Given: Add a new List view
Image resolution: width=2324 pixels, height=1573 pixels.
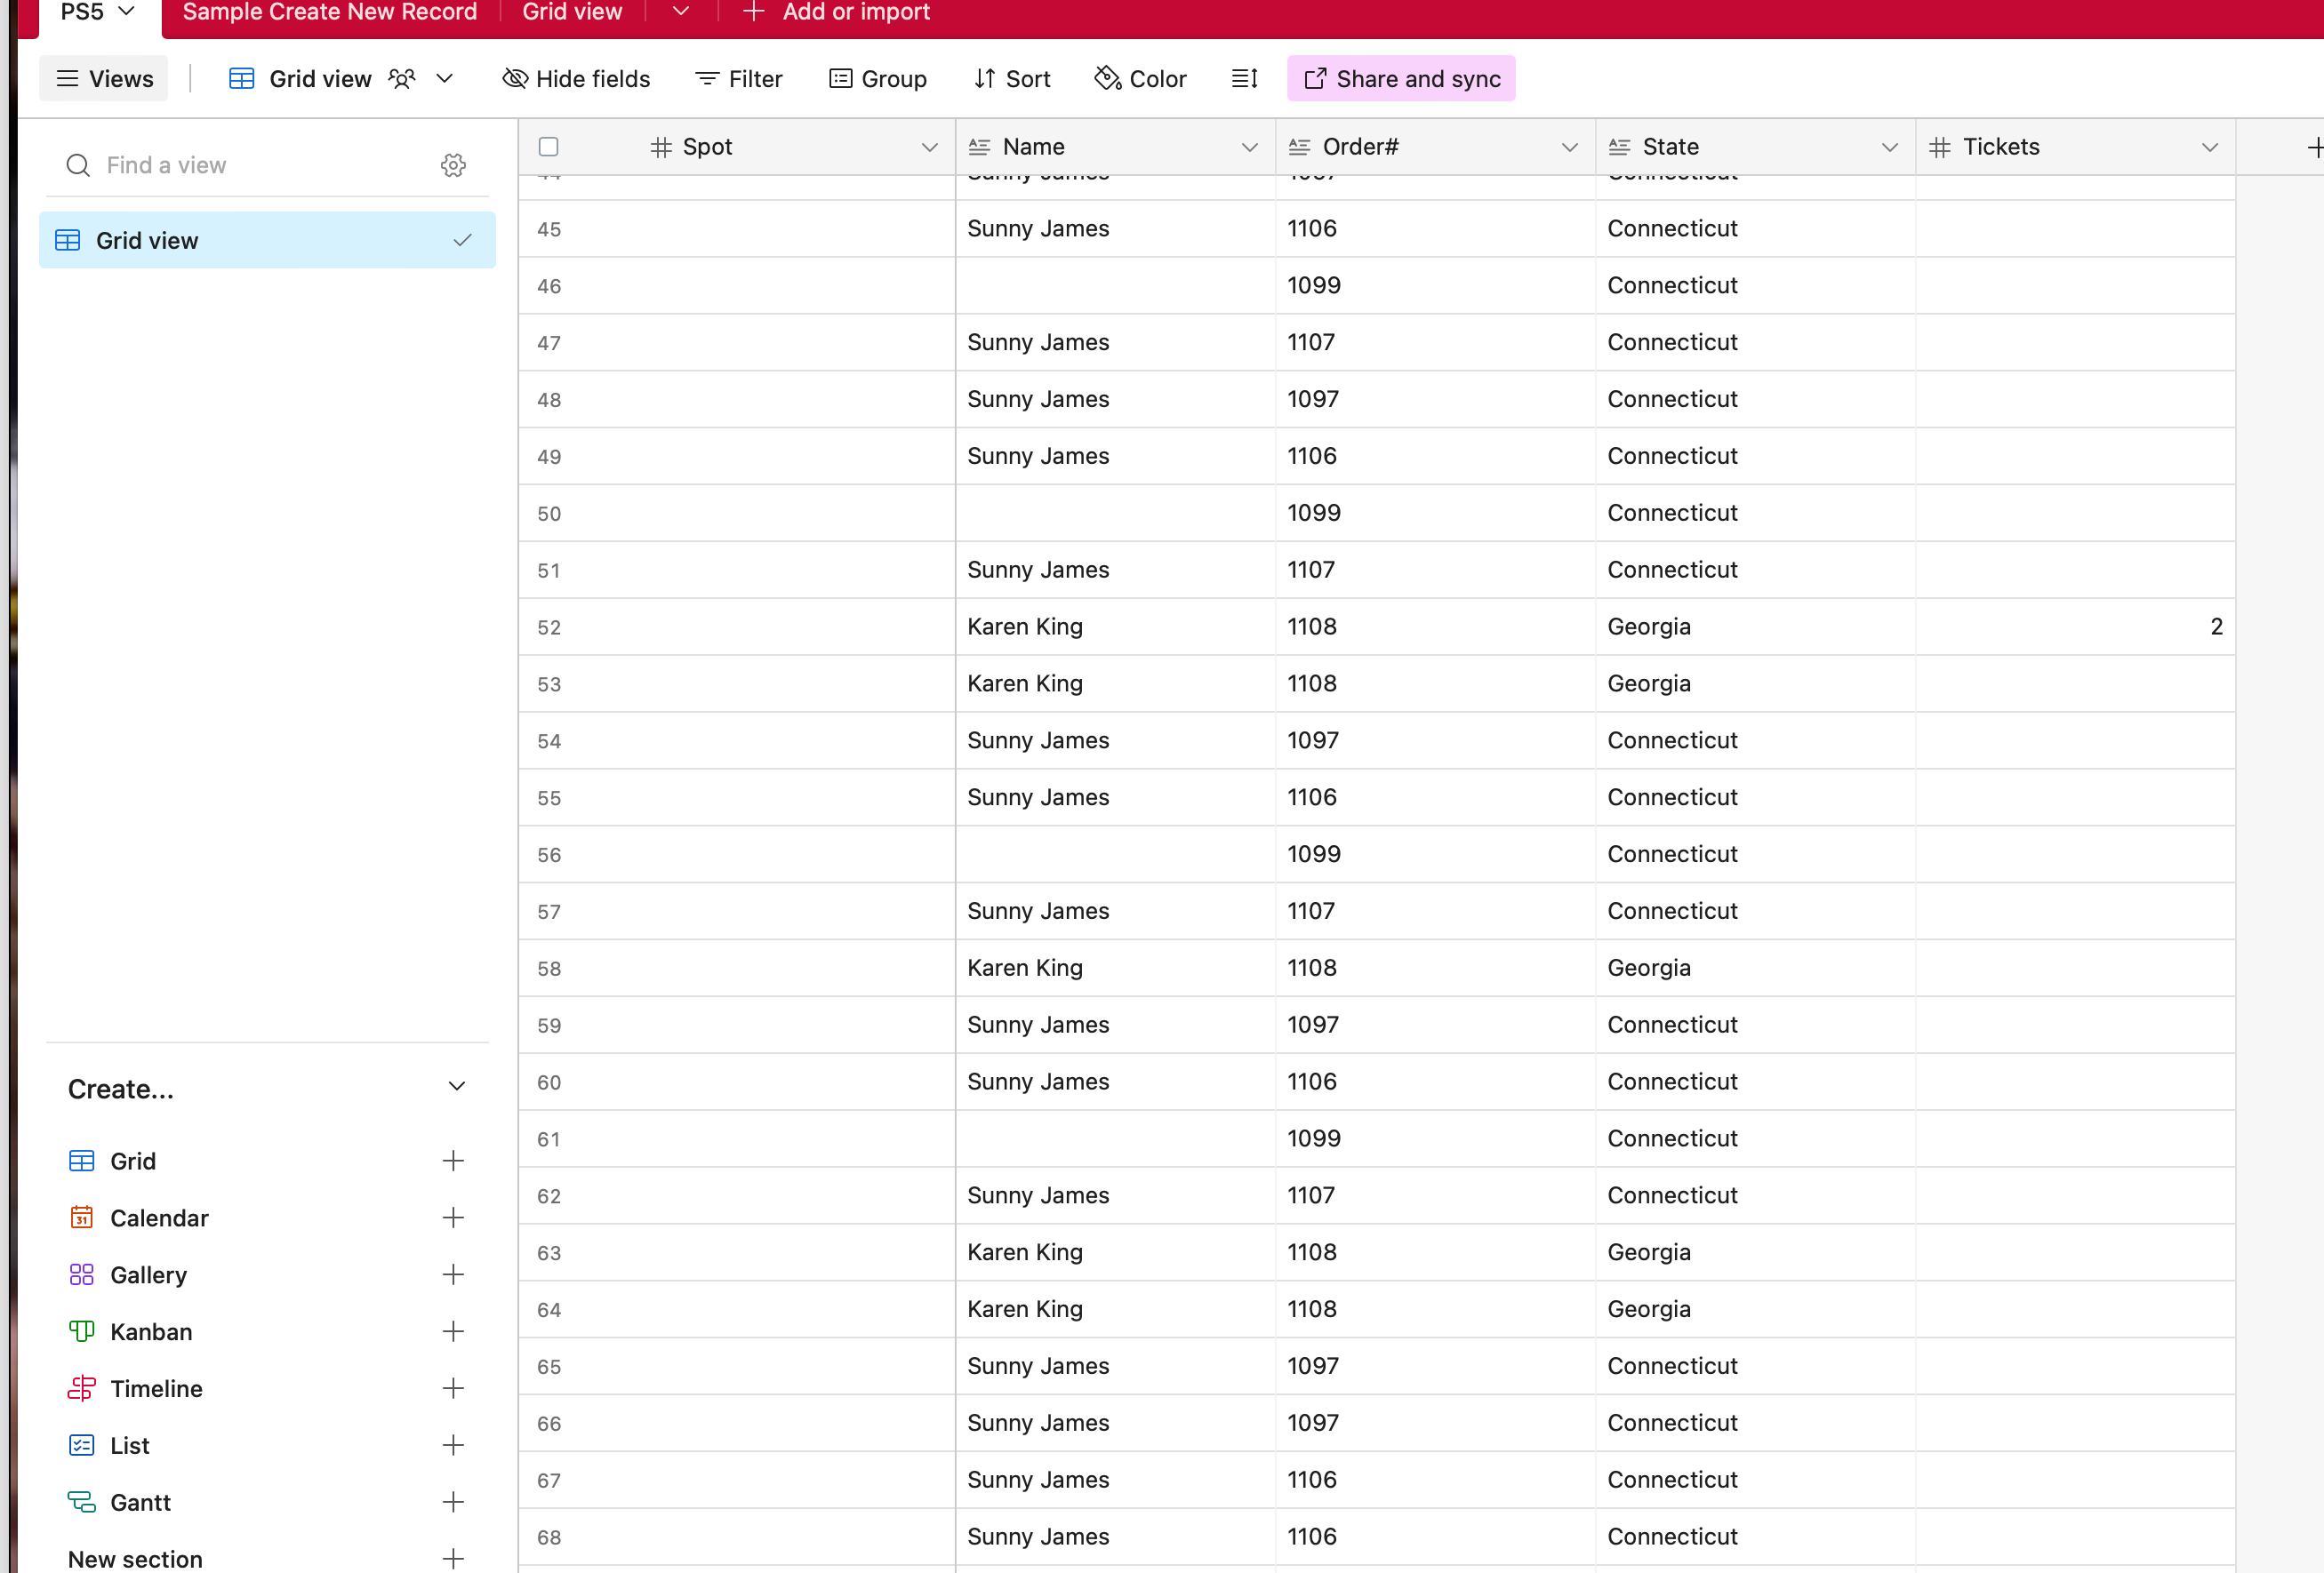Looking at the screenshot, I should (x=453, y=1446).
